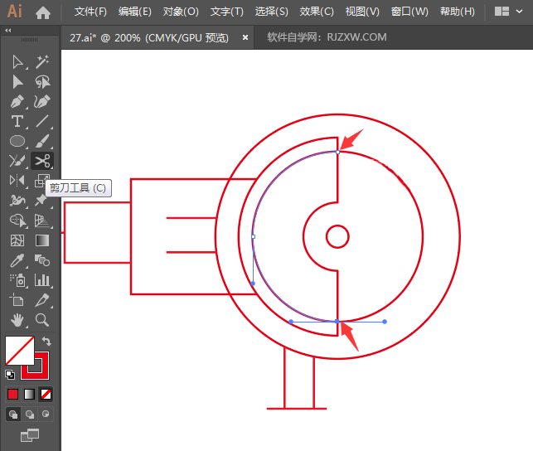The width and height of the screenshot is (533, 451).
Task: Click the Home button
Action: click(x=43, y=12)
